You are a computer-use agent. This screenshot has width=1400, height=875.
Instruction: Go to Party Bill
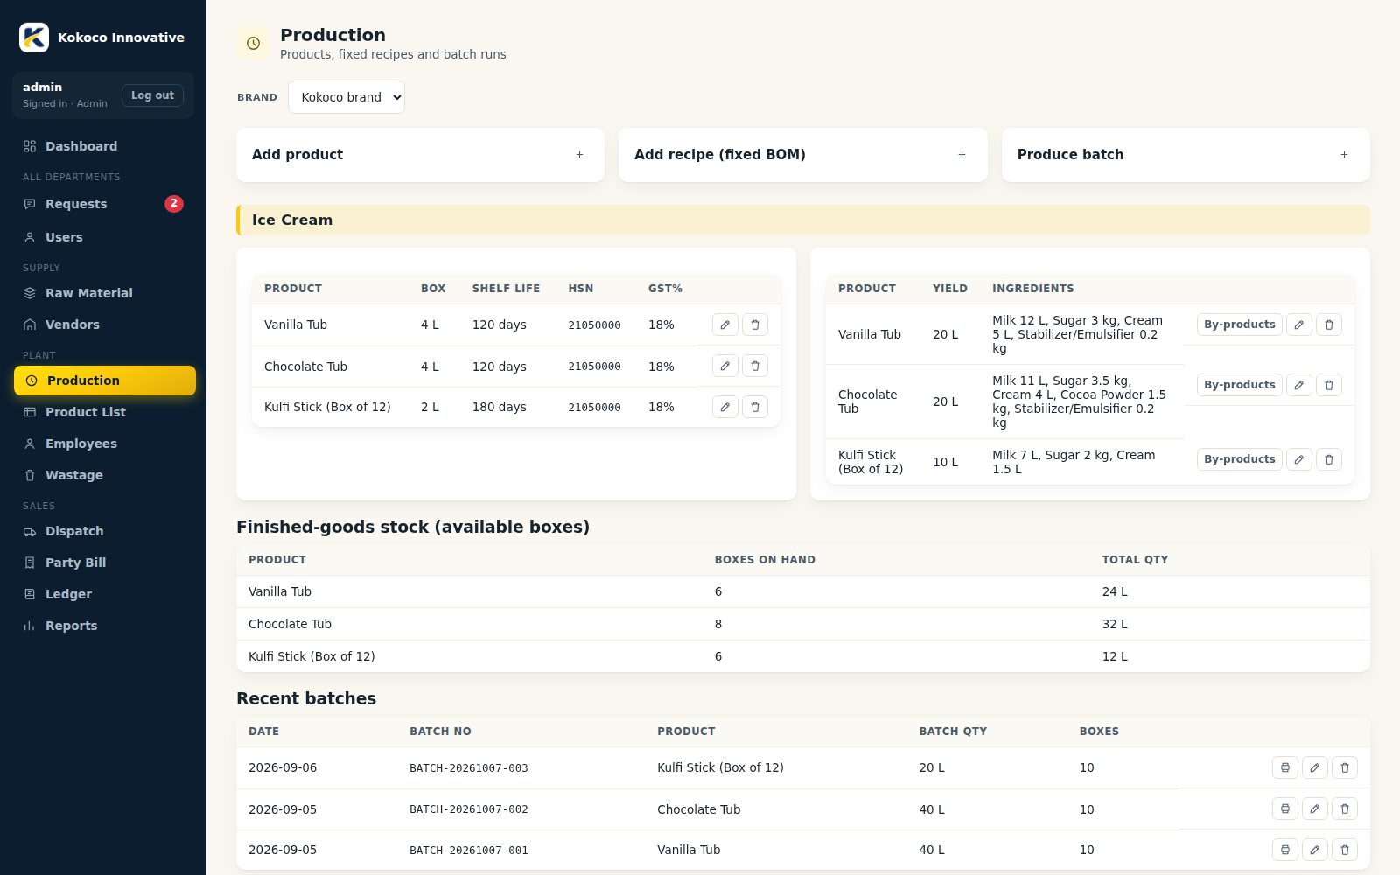click(105, 563)
